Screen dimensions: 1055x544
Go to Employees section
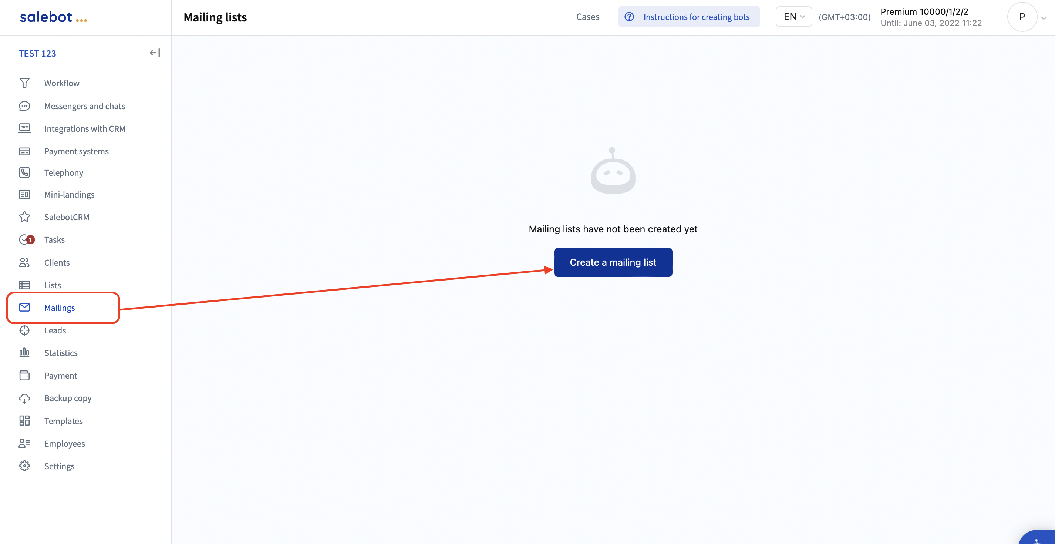click(x=65, y=444)
